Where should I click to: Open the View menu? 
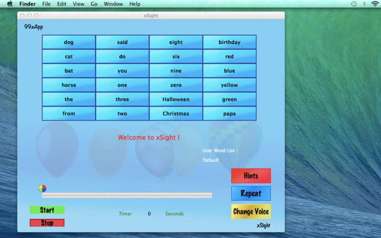79,4
